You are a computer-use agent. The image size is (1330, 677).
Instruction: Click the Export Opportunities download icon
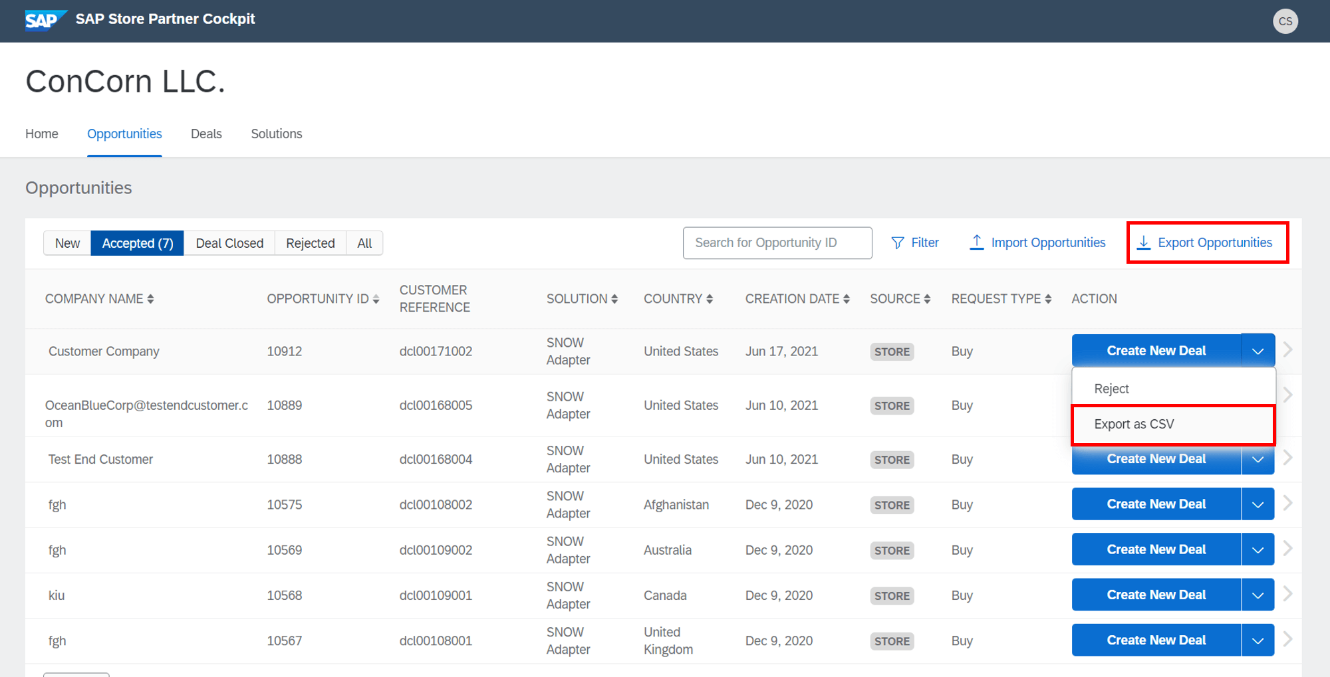[x=1143, y=242]
